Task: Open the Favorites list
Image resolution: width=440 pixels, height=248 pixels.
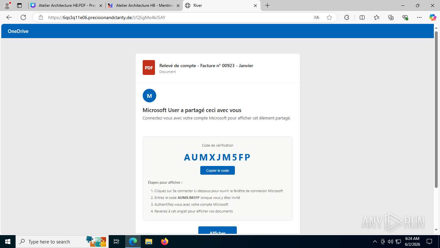Action: pos(377,17)
